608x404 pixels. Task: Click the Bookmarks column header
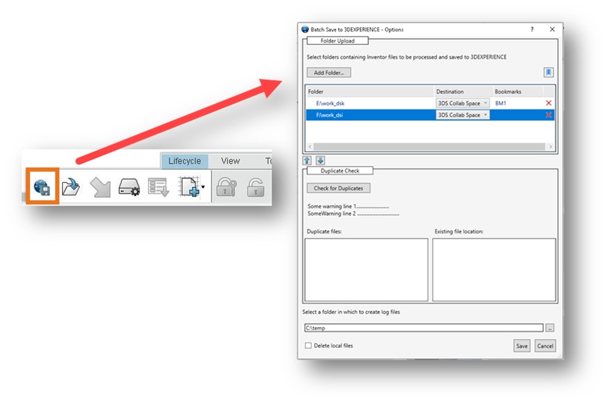518,91
